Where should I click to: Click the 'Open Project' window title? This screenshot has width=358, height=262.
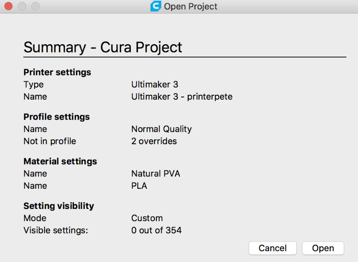191,6
